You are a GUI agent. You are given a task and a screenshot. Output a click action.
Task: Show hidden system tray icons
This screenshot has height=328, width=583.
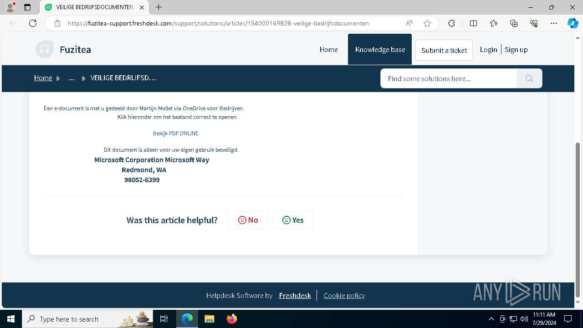[491, 319]
